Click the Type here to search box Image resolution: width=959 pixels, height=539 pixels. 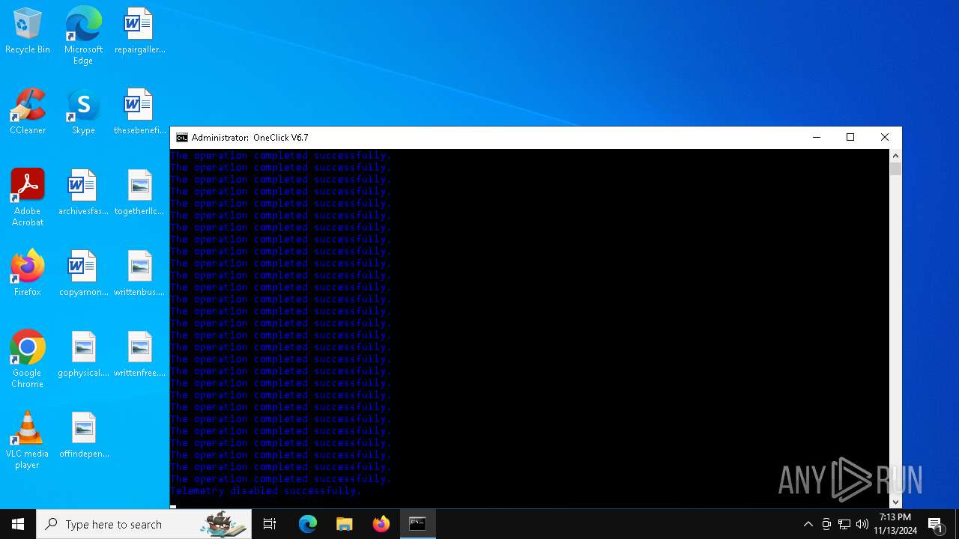pos(144,524)
